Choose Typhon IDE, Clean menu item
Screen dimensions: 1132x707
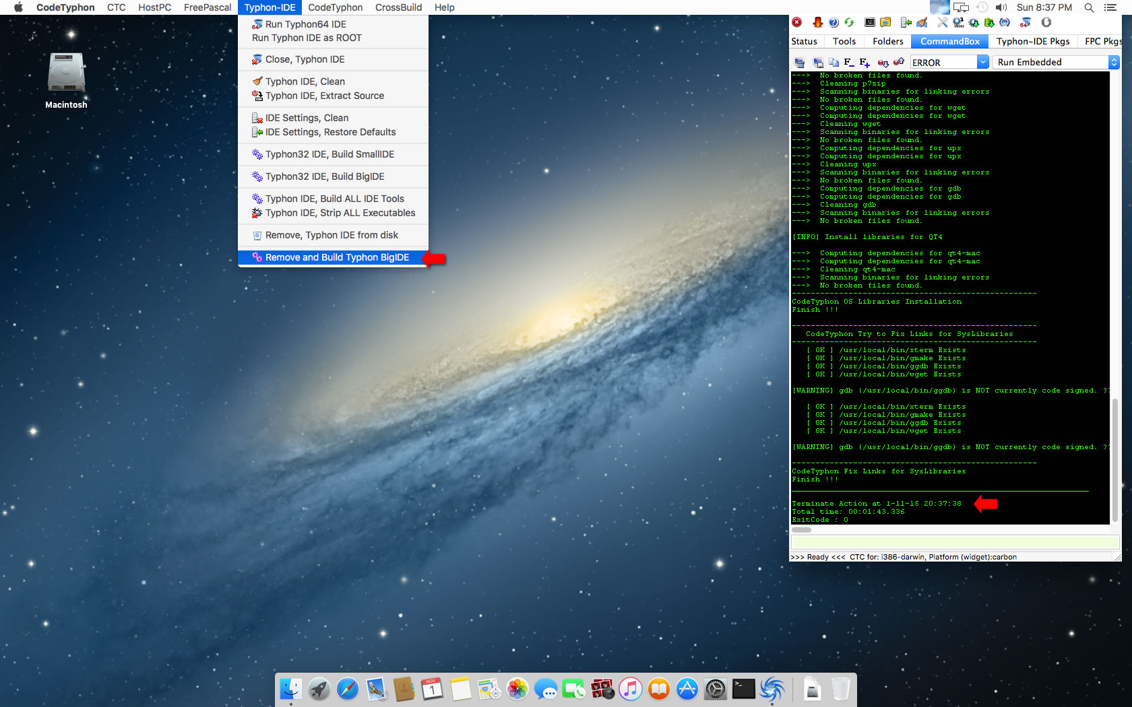(x=333, y=81)
